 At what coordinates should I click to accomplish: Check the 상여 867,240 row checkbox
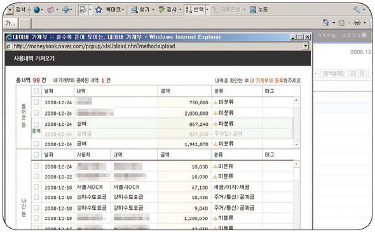[x=36, y=124]
